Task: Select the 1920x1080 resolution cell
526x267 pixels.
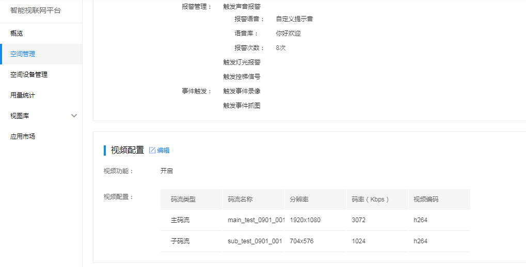Action: [305, 220]
